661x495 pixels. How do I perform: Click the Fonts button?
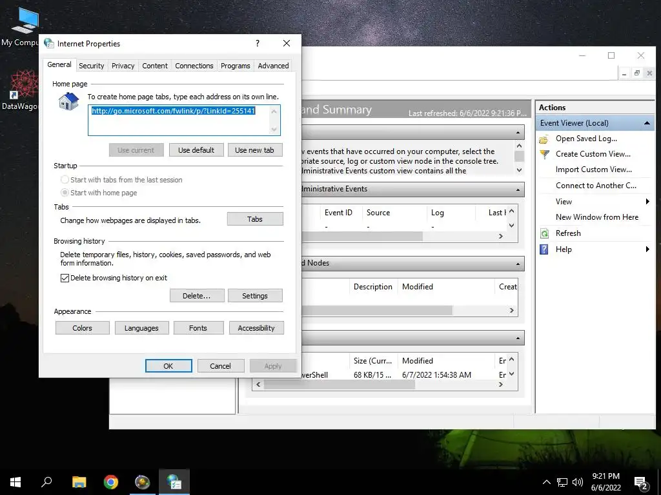tap(198, 328)
